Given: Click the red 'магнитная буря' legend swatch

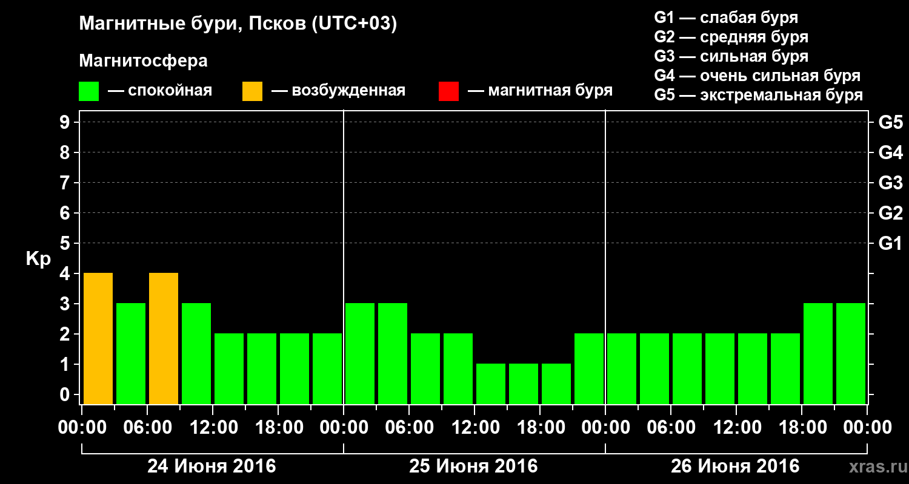Looking at the screenshot, I should tap(449, 91).
